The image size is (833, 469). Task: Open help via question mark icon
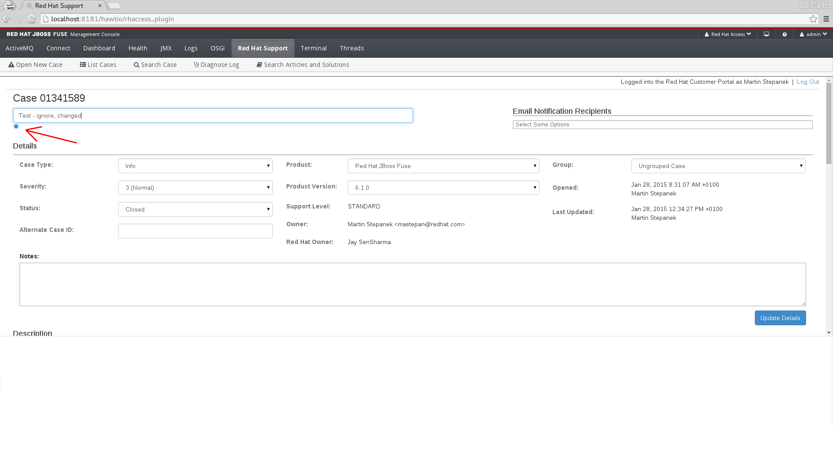pos(784,34)
